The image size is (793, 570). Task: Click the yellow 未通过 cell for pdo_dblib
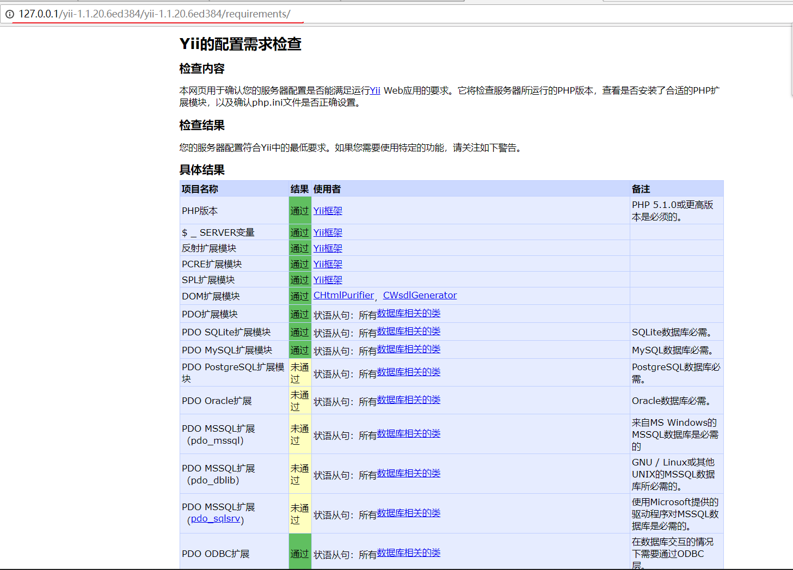tap(300, 474)
